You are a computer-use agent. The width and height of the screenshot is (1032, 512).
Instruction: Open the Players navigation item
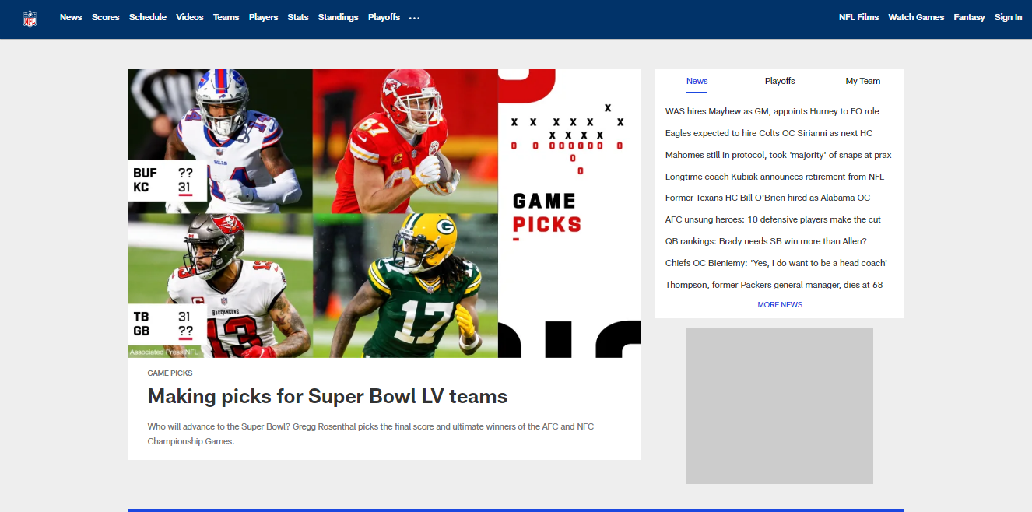tap(263, 17)
